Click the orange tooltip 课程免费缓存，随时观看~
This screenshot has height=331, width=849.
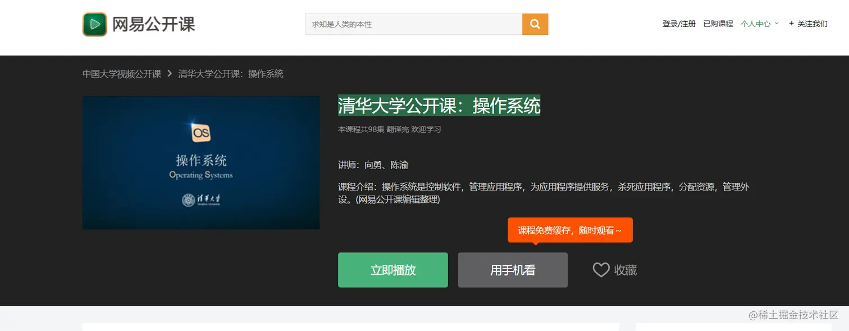[x=570, y=230]
